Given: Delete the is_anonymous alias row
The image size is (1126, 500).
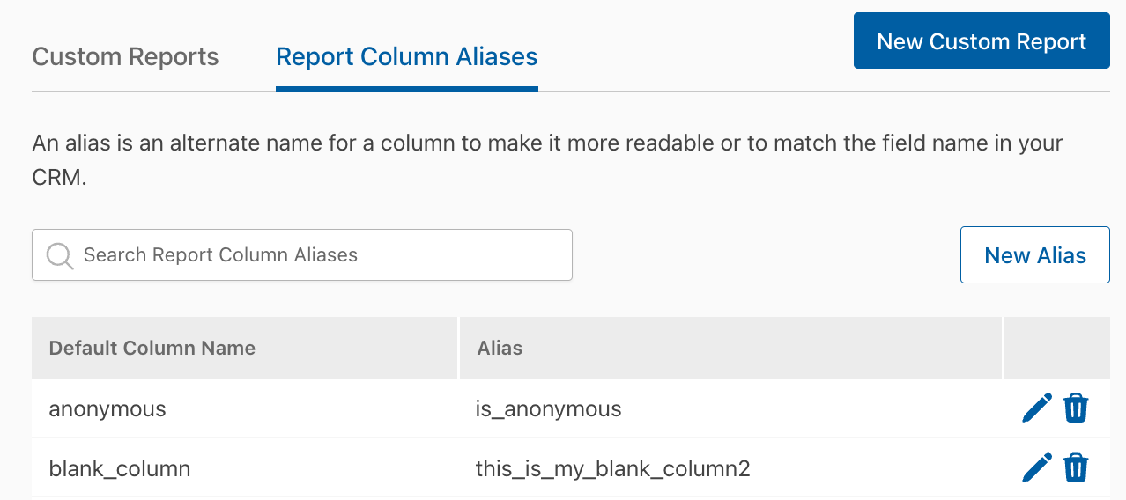Looking at the screenshot, I should pyautogui.click(x=1076, y=408).
